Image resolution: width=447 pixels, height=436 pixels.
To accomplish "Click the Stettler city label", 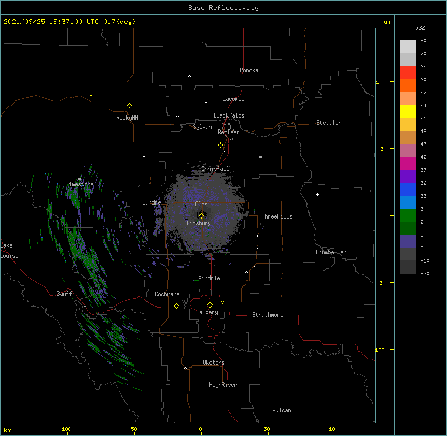I will coord(329,123).
